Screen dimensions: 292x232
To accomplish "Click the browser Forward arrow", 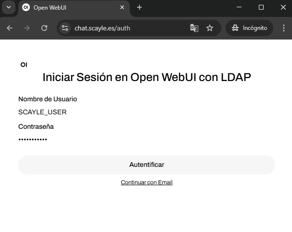I will (27, 28).
